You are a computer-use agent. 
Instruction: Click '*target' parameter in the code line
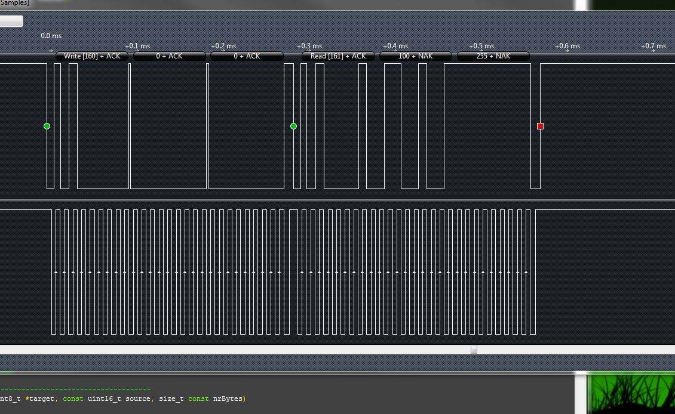click(x=40, y=398)
